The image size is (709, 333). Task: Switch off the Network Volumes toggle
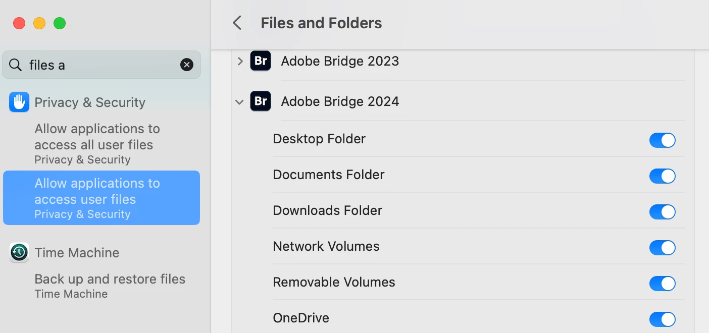[x=662, y=248]
